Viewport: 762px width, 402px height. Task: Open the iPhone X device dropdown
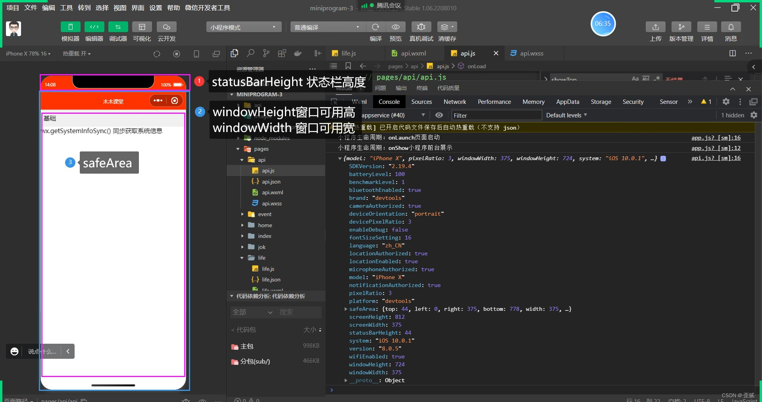[28, 54]
